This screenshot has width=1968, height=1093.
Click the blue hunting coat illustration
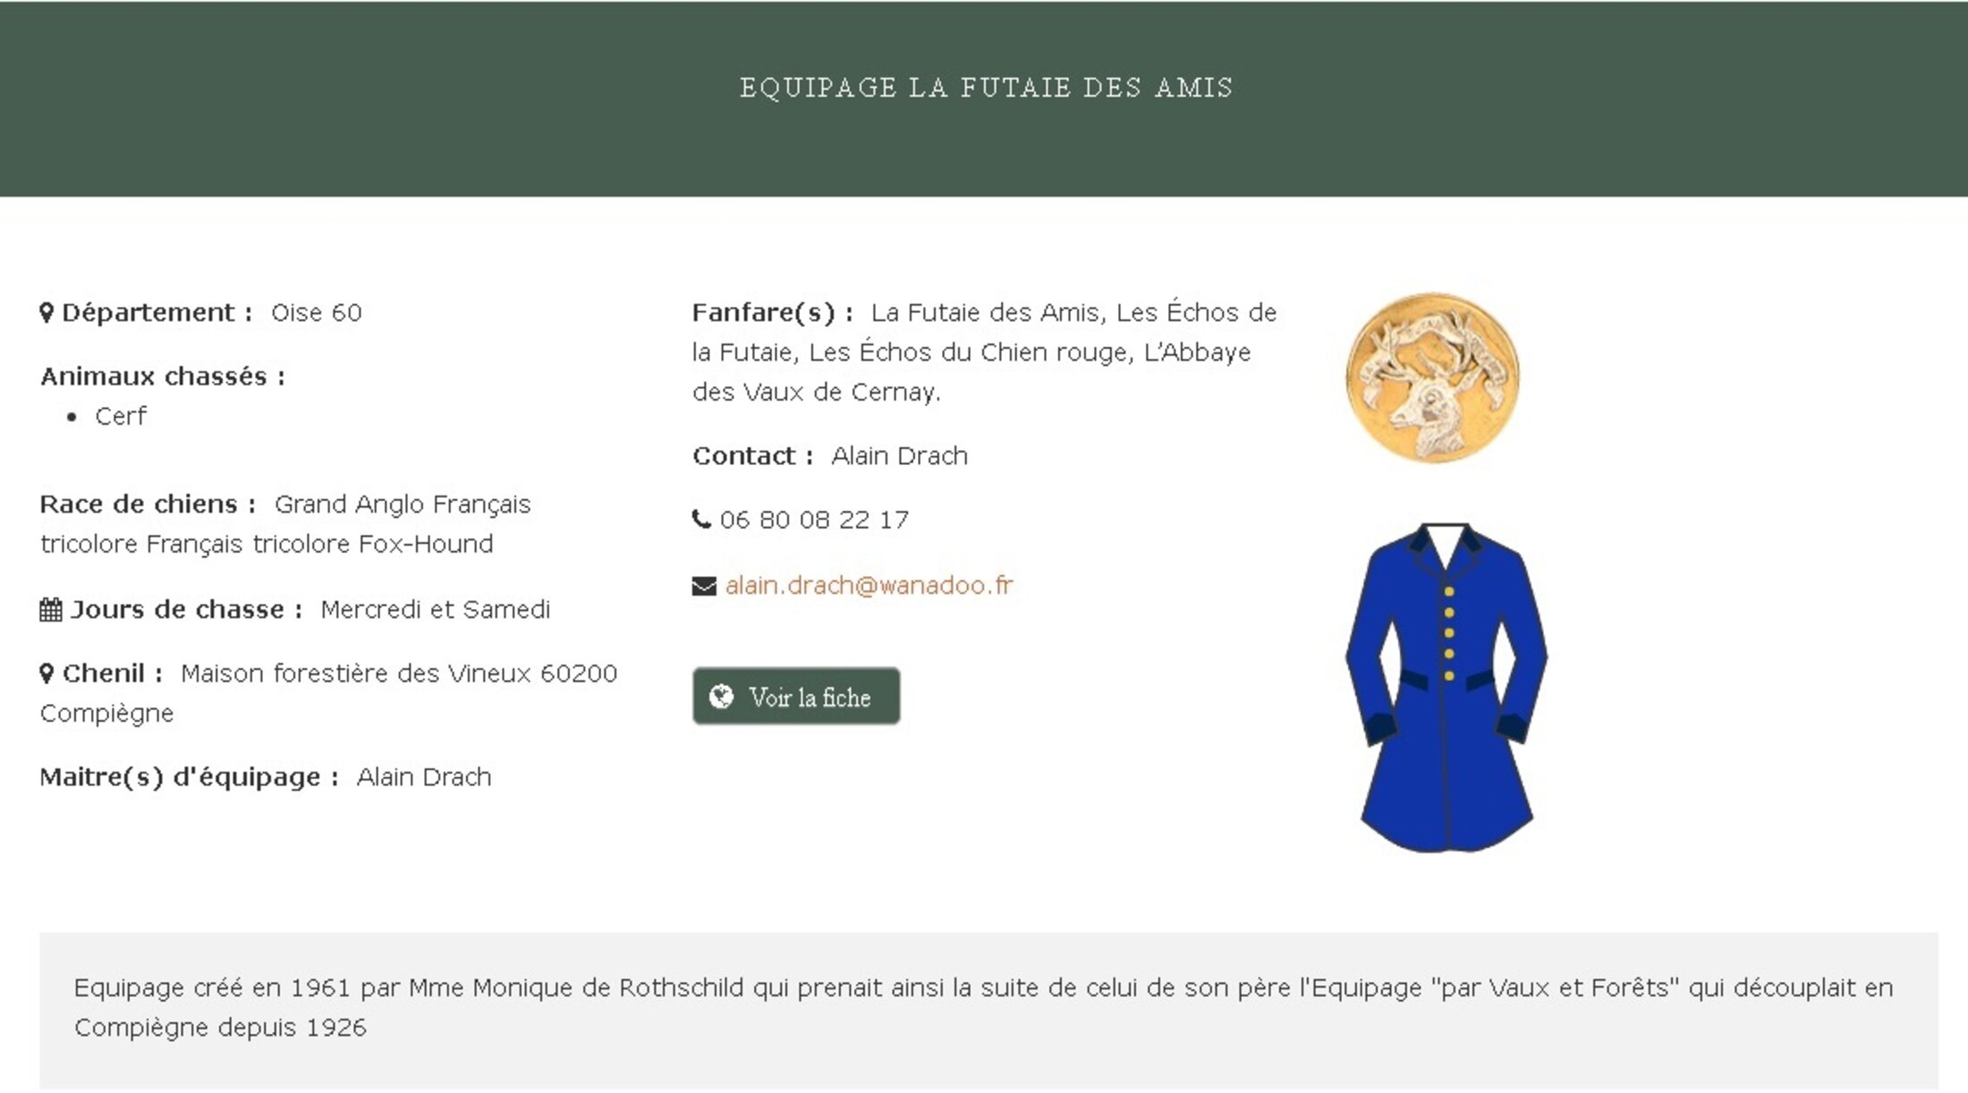pyautogui.click(x=1446, y=687)
